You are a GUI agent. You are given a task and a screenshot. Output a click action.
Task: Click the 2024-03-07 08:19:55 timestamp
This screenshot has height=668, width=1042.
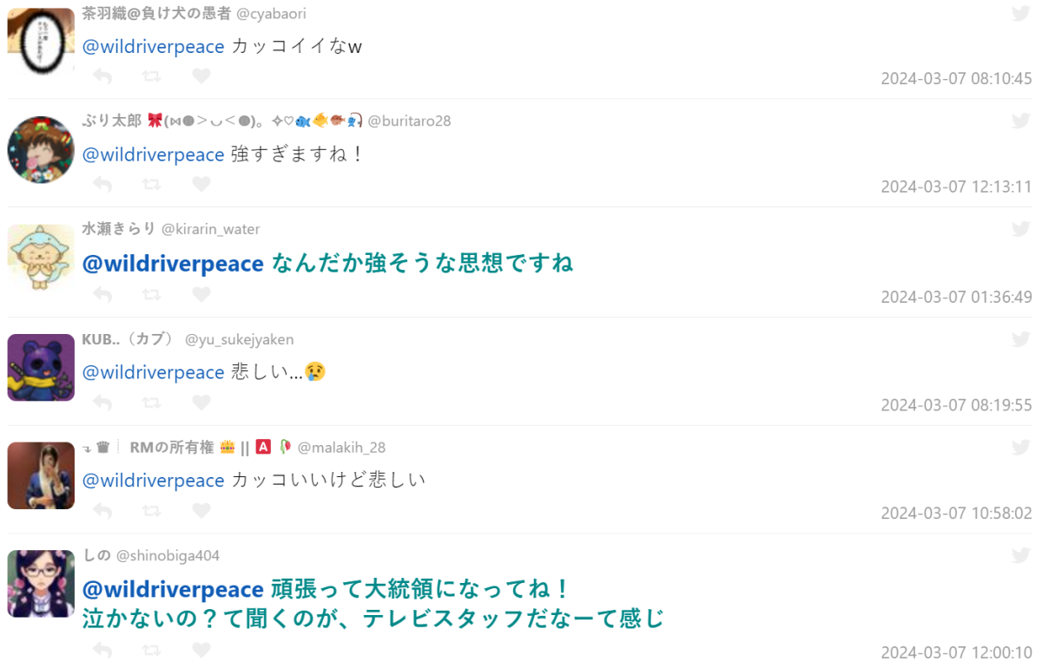pos(956,405)
